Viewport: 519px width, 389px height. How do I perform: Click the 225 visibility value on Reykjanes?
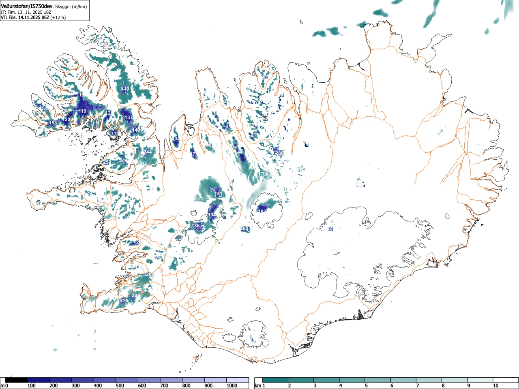124,301
